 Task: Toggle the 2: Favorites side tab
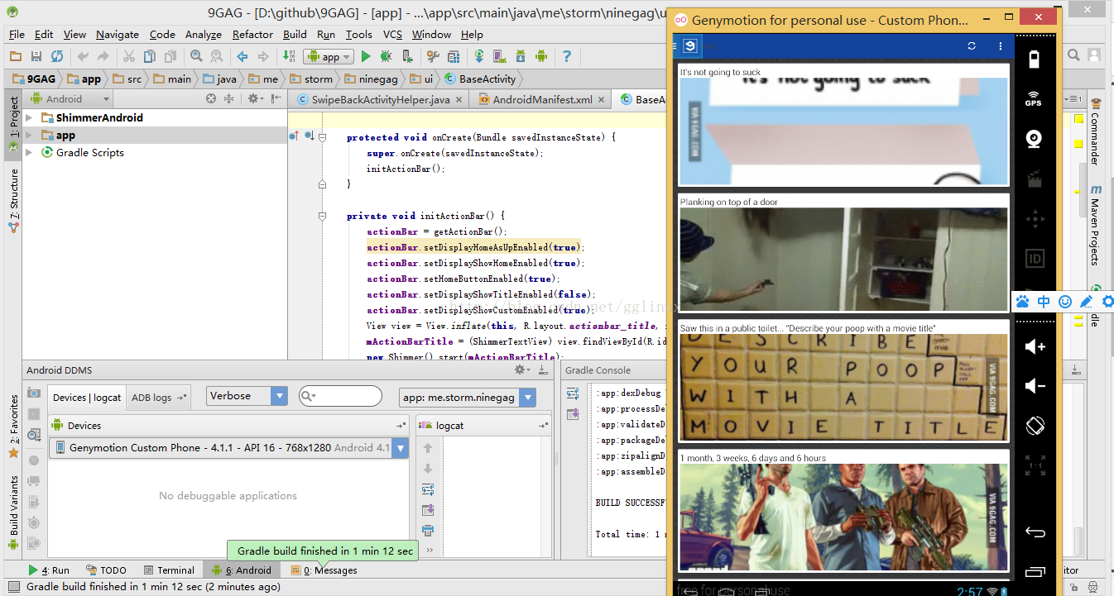(x=13, y=426)
